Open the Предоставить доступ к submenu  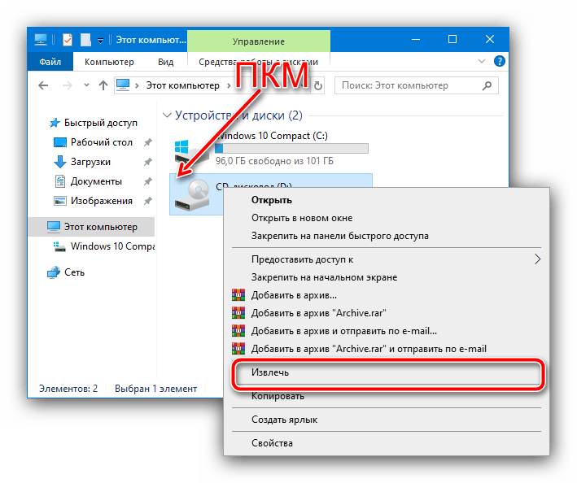[x=387, y=259]
